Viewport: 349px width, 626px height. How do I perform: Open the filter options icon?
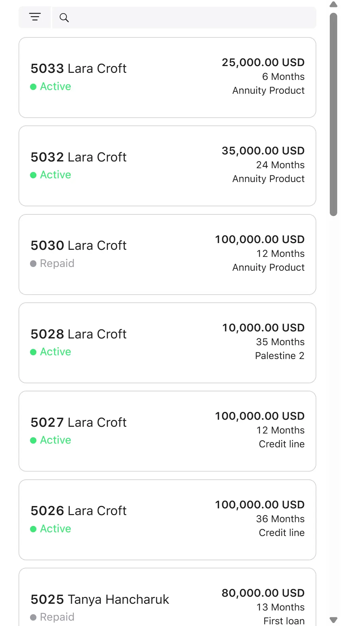(35, 17)
